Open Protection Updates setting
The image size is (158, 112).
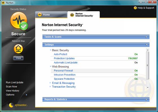click(x=64, y=58)
